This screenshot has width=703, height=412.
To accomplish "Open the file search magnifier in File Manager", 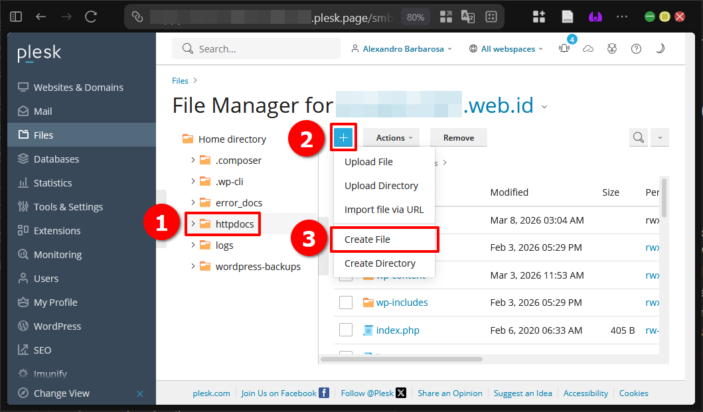I will pos(639,137).
